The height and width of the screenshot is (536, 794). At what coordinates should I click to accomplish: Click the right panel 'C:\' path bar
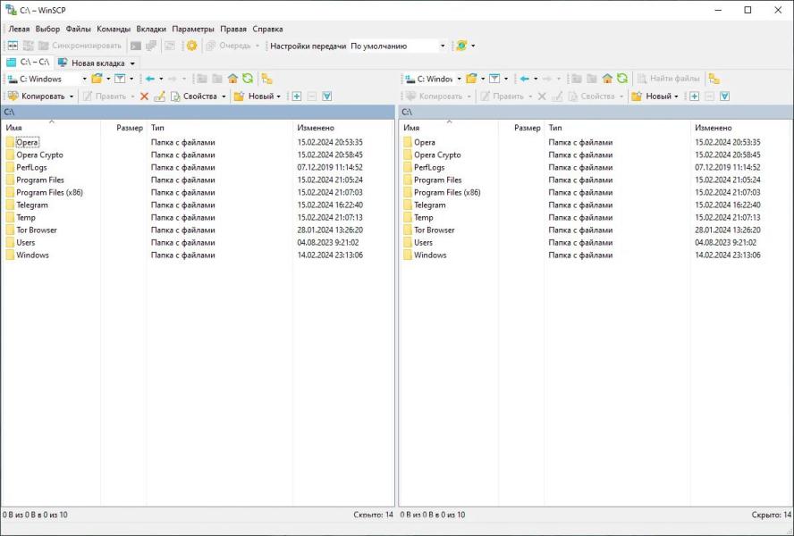(x=595, y=112)
